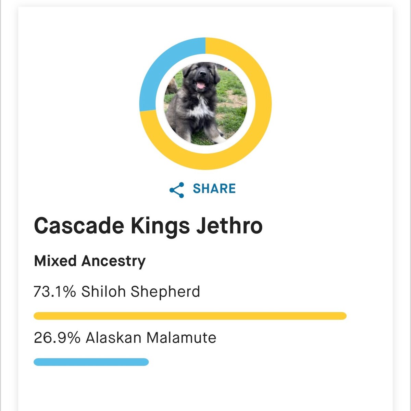The width and height of the screenshot is (411, 411).
Task: Click the word Malamute in breed list
Action: click(x=182, y=338)
